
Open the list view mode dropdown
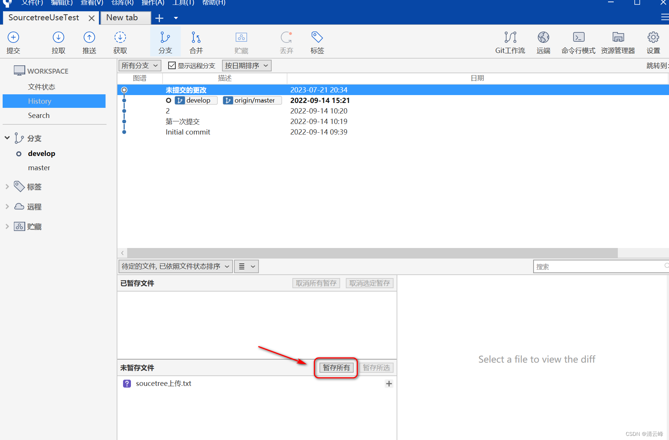[x=246, y=266]
